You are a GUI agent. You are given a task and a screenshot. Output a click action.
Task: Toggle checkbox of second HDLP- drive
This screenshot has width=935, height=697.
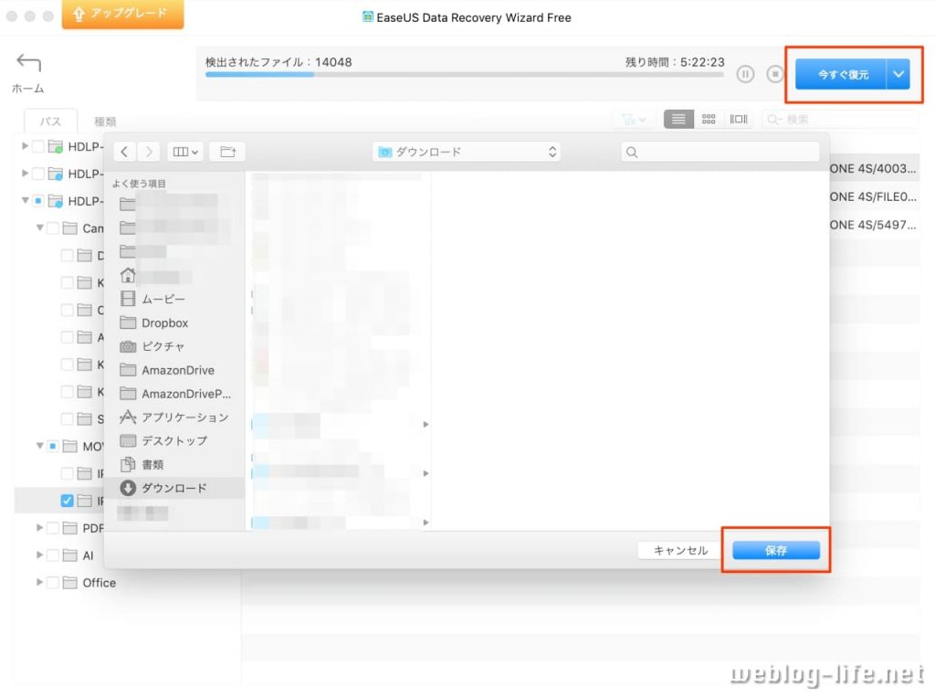(37, 174)
